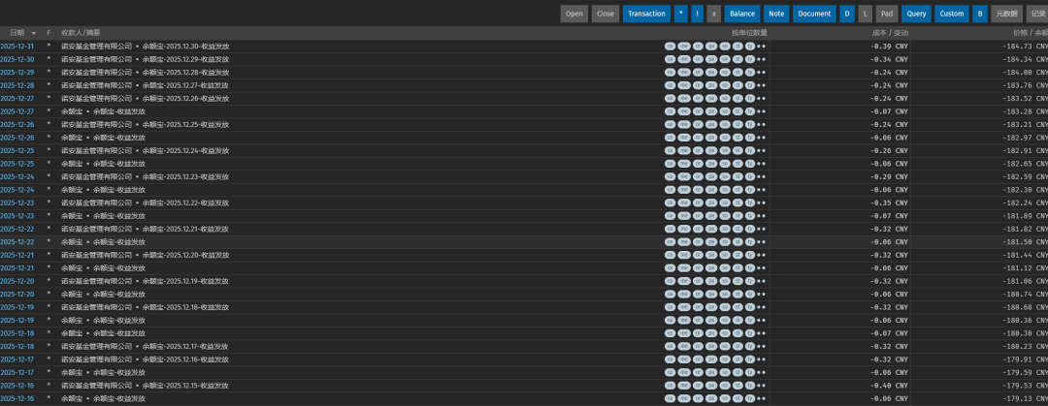This screenshot has width=1048, height=406.
Task: Click the 'ty' pill in the 2025.12.30-收益发放 row
Action: click(750, 47)
